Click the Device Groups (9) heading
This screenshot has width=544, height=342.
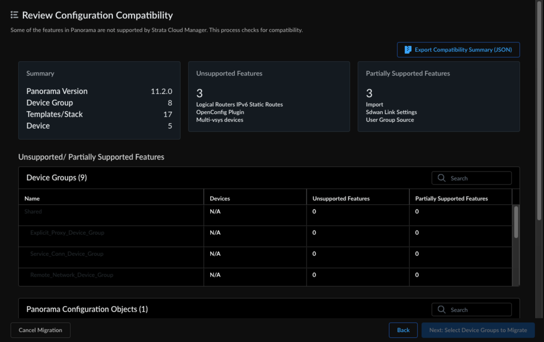pos(57,178)
